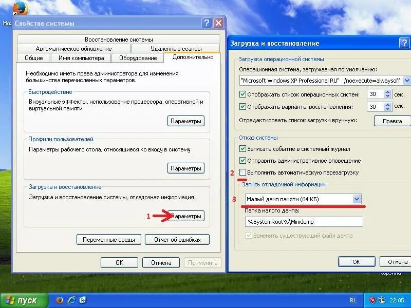Close the Свойства системы window
Image resolution: width=411 pixels, height=308 pixels.
[219, 23]
